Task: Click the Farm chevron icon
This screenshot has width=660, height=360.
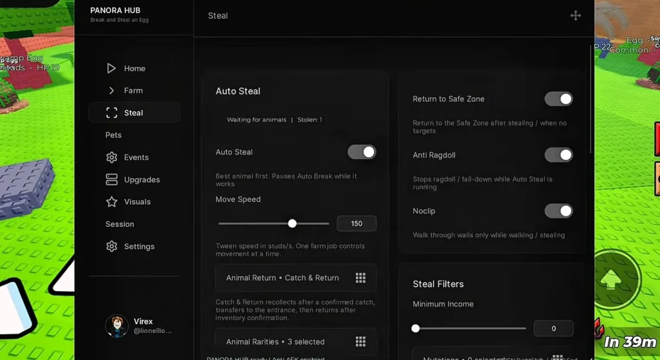Action: pos(111,90)
